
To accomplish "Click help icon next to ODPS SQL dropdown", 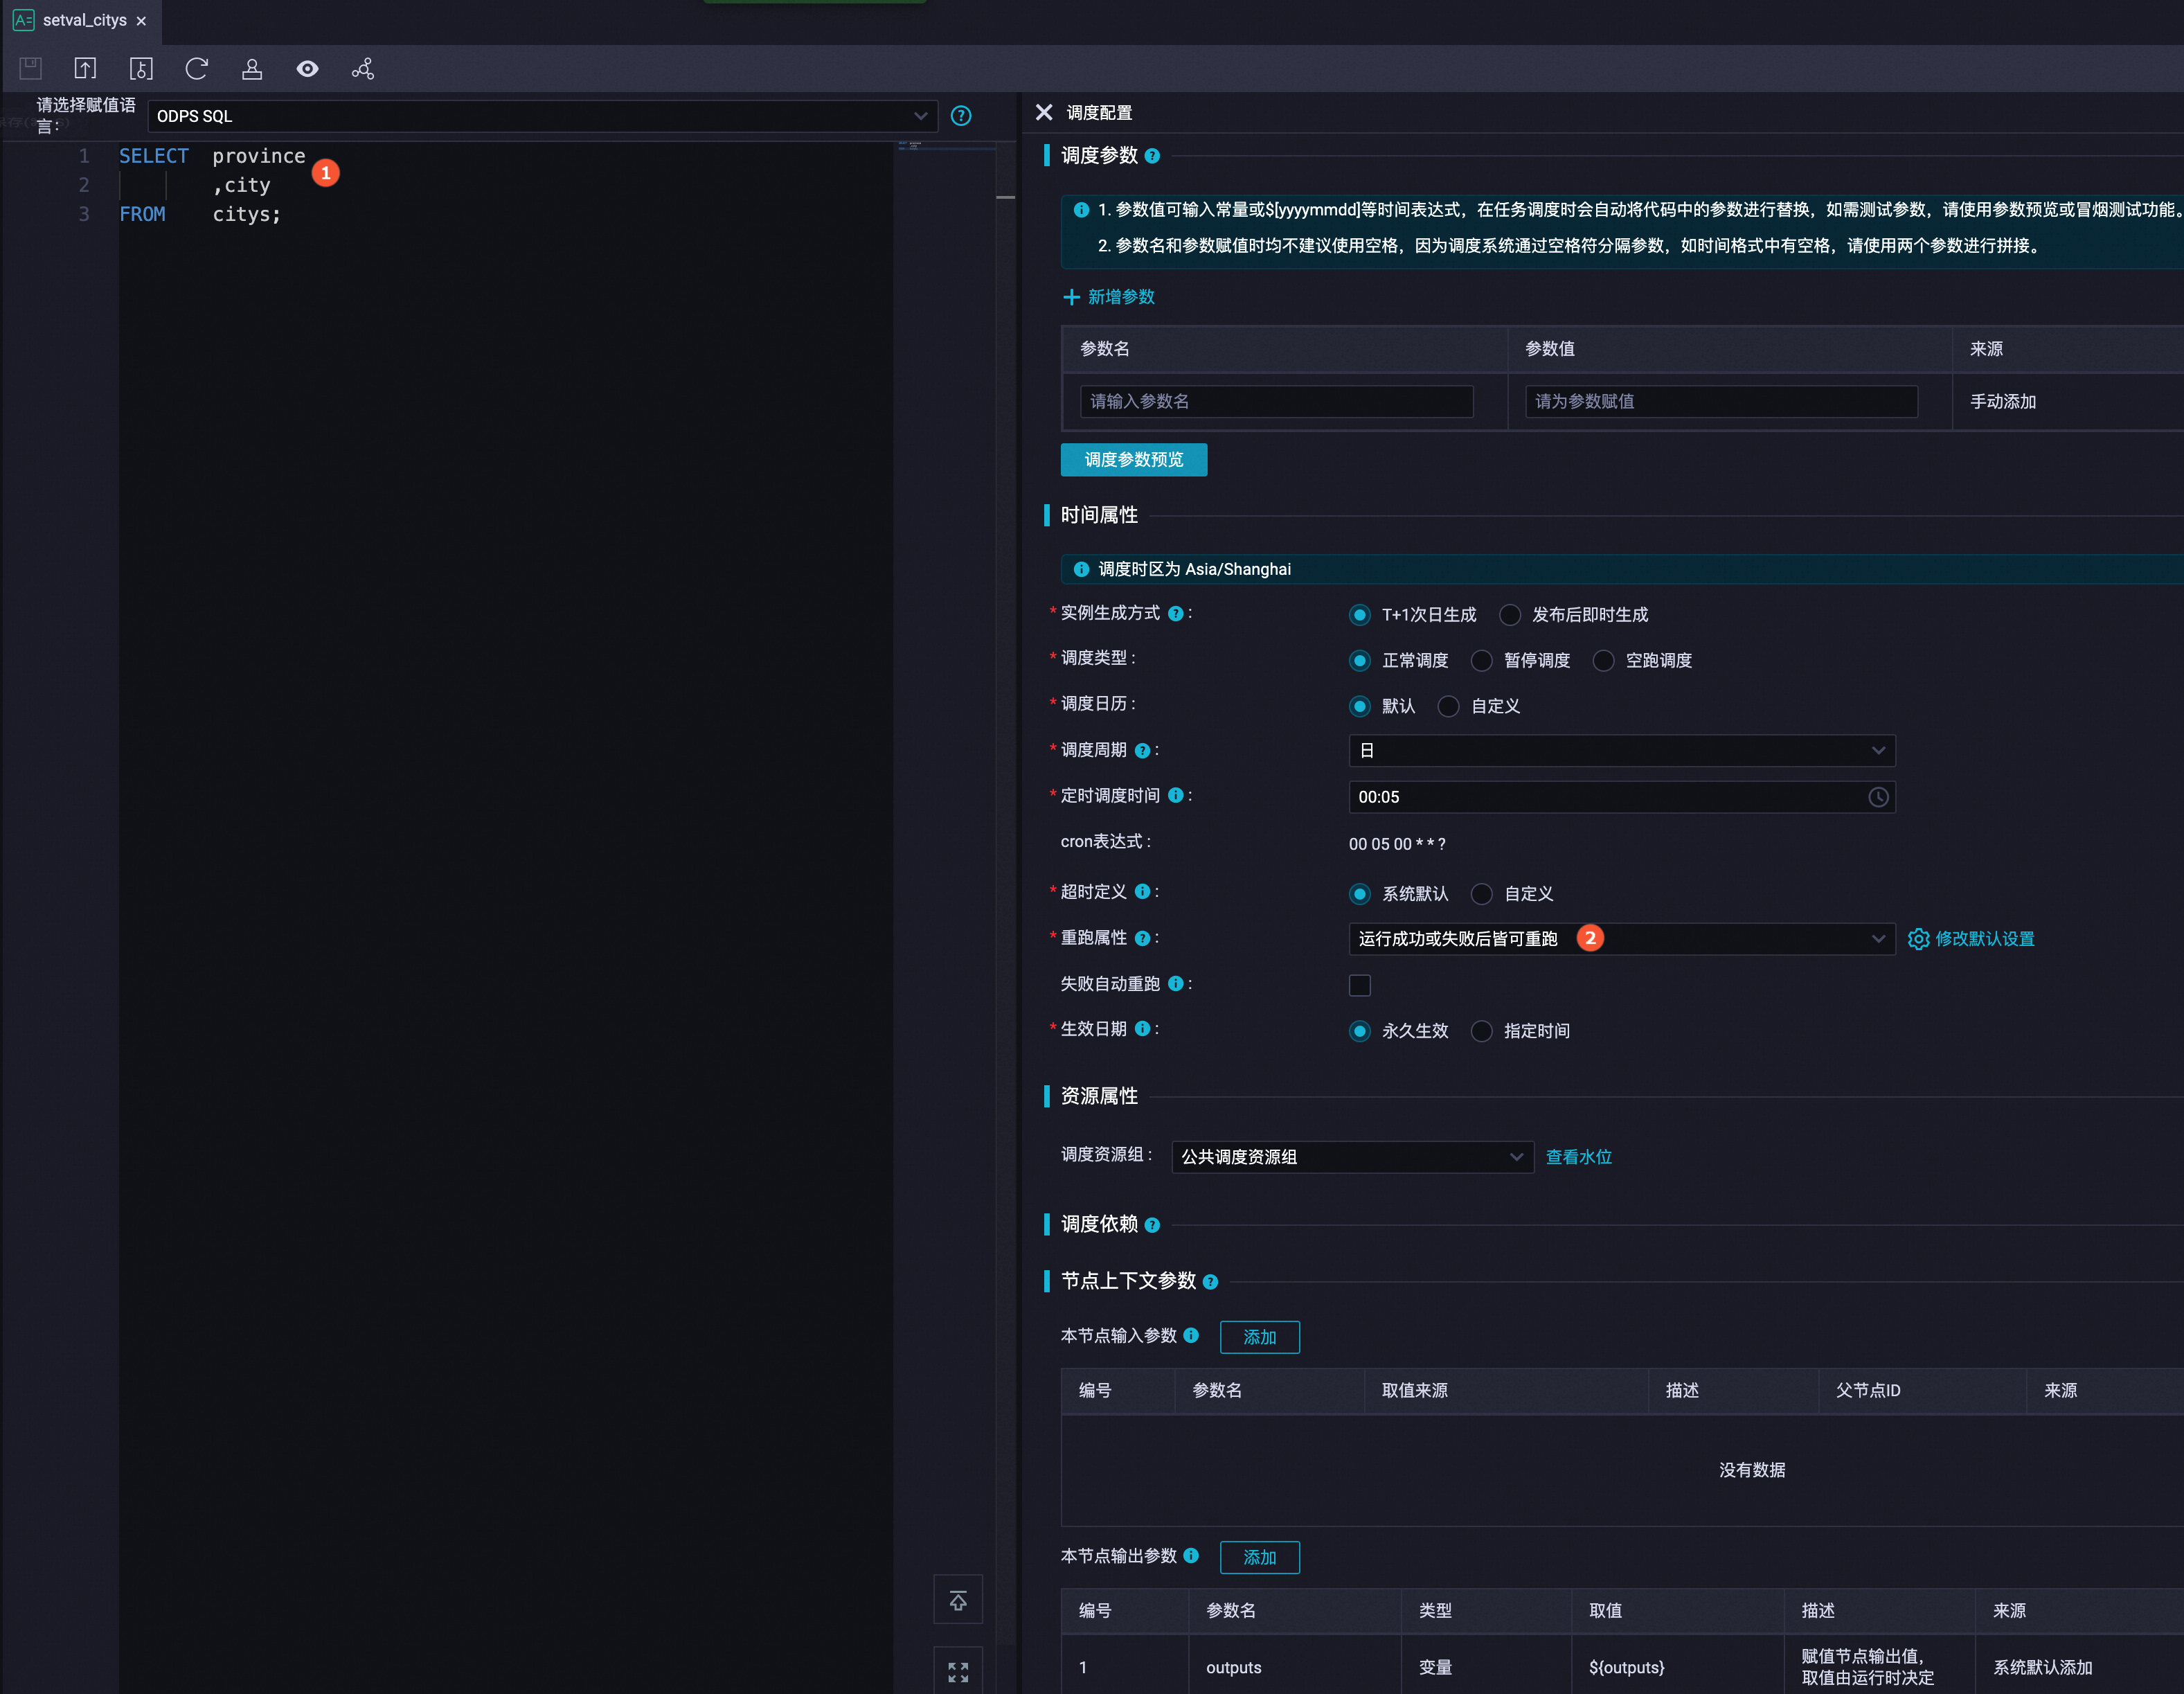I will (960, 116).
